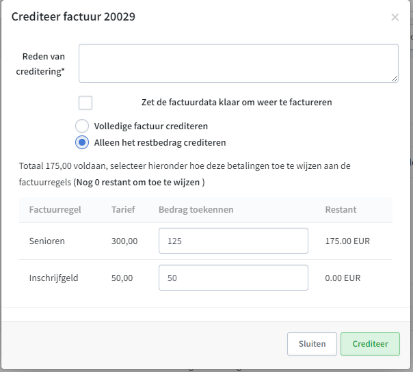Click the 'Reden van creditering*' field label
This screenshot has height=372, width=413.
[x=40, y=64]
